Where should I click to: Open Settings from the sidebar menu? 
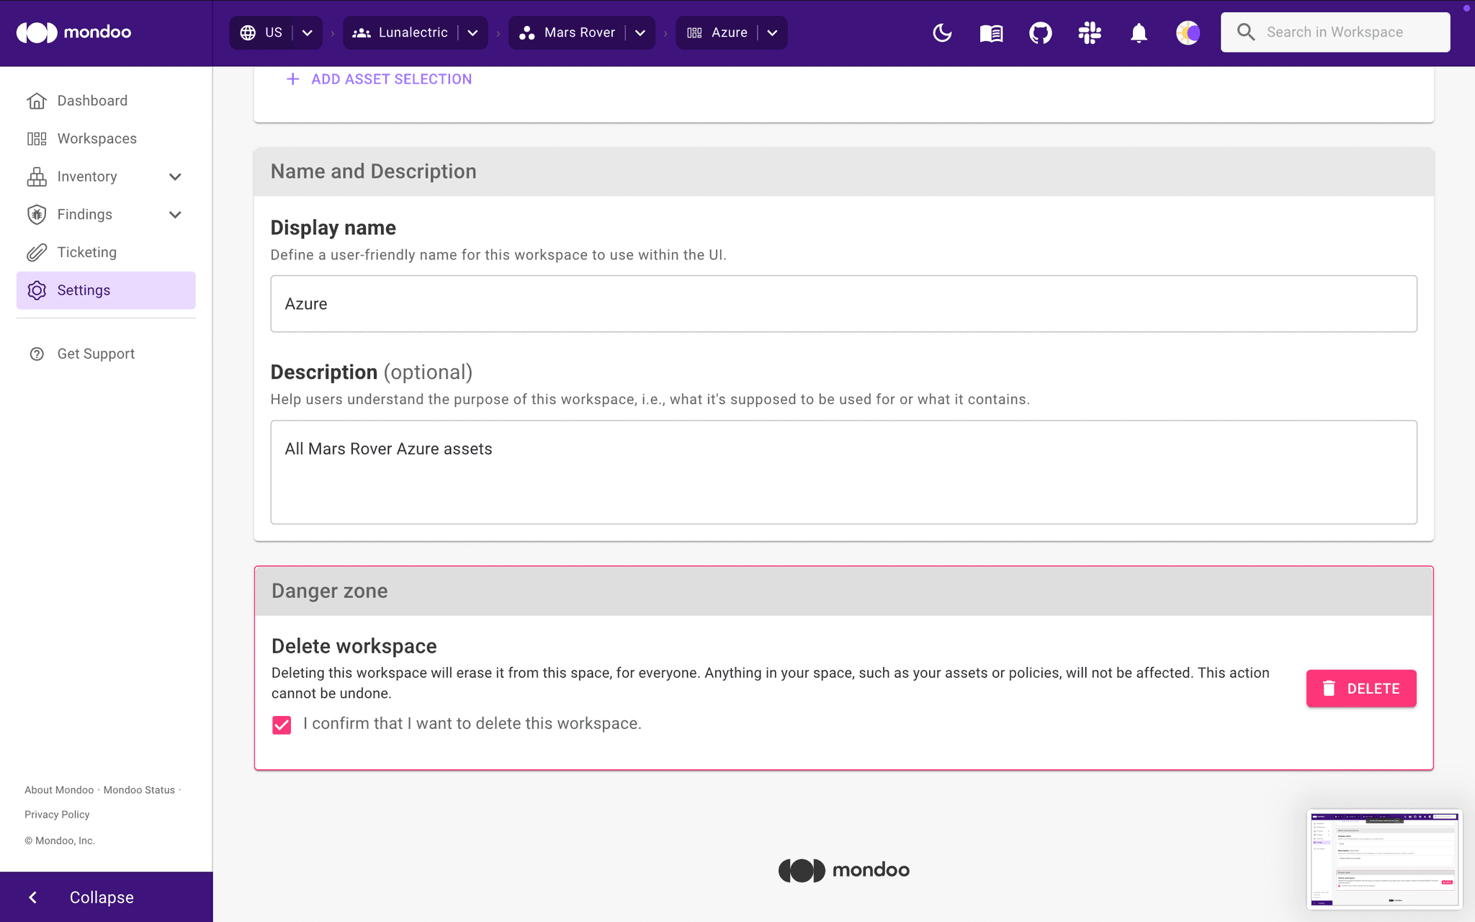(84, 290)
